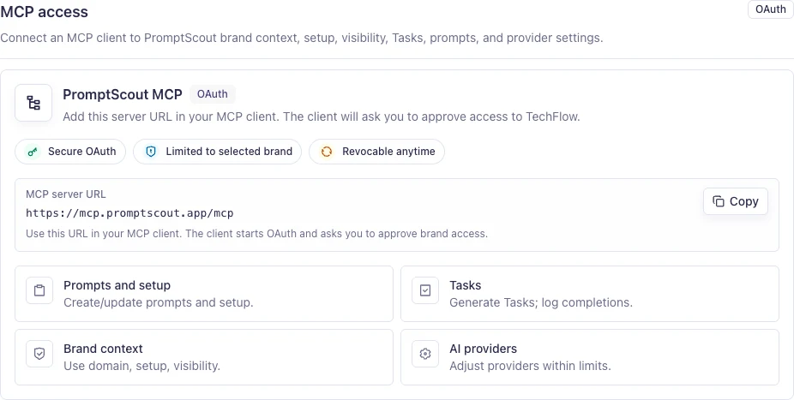Click the orange refresh icon in Revocable anytime
This screenshot has height=400, width=794.
(x=327, y=152)
